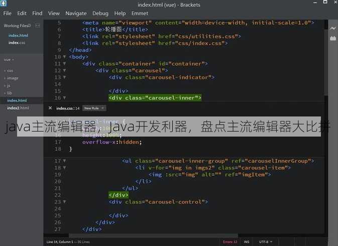Click the <title> tag line 6
The height and width of the screenshot is (246, 338).
point(115,30)
